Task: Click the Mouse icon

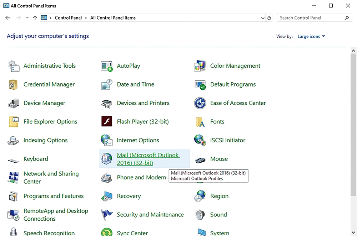Action: [200, 160]
